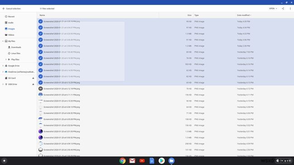This screenshot has height=165, width=294.
Task: Select 'Screenshot 2020-01-20 at 6.08.13 PM.png'
Action: click(x=62, y=107)
